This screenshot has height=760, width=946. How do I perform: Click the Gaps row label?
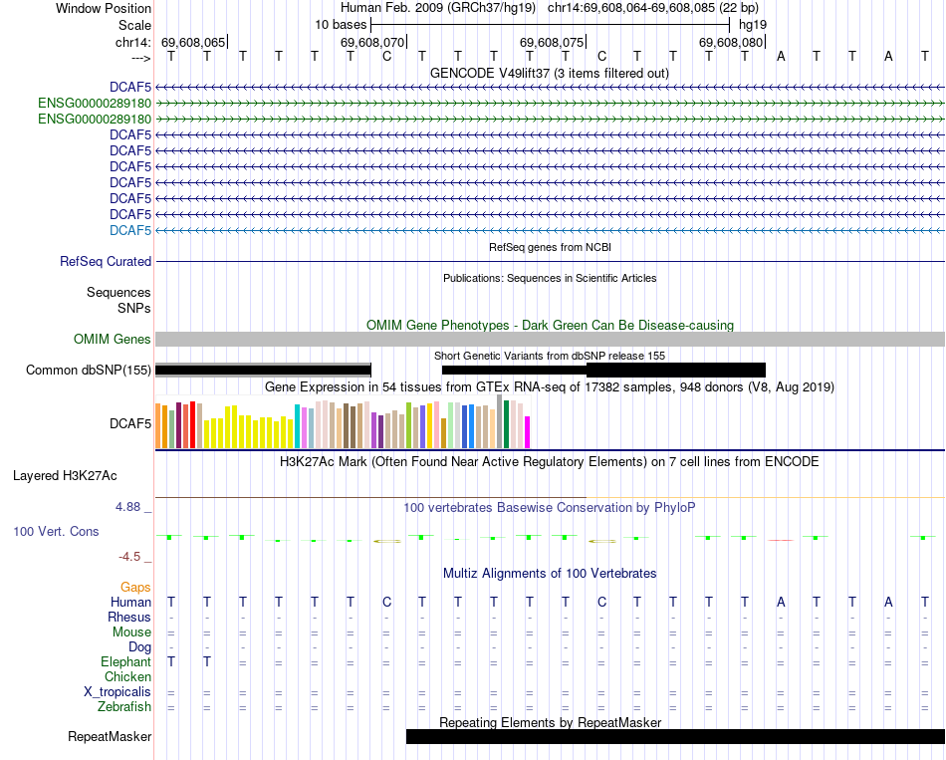(135, 588)
